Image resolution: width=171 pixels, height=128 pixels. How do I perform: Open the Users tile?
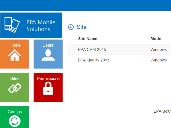(x=48, y=54)
